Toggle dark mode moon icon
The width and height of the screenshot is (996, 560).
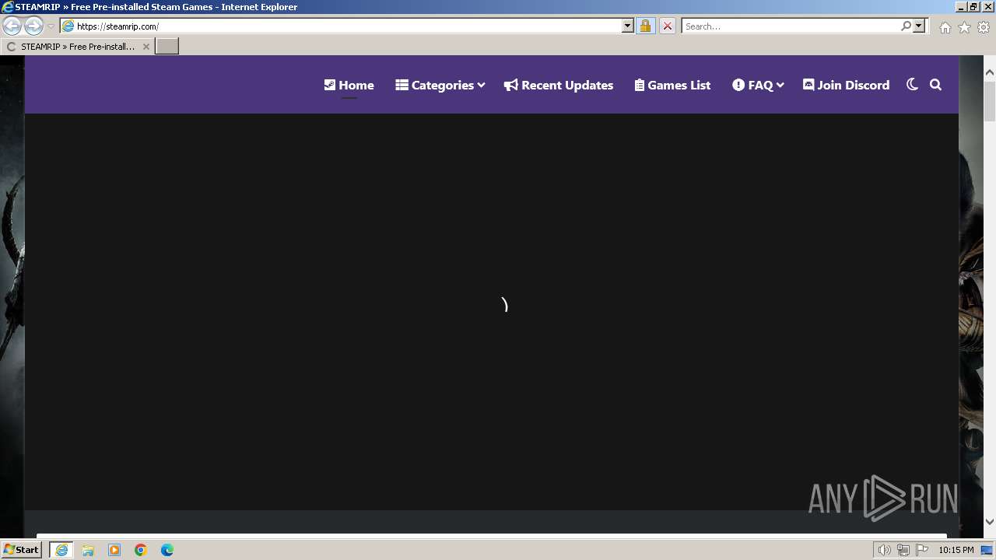pyautogui.click(x=912, y=85)
